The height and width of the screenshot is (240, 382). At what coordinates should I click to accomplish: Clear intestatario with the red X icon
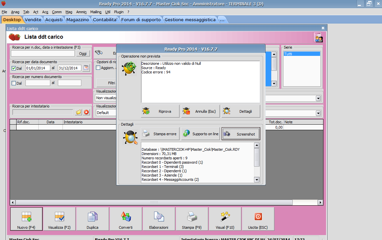pyautogui.click(x=86, y=112)
